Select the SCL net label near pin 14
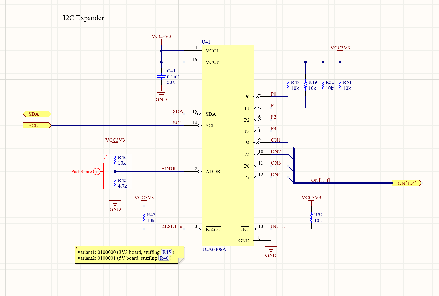Viewport: 439px width, 296px height. (x=177, y=123)
